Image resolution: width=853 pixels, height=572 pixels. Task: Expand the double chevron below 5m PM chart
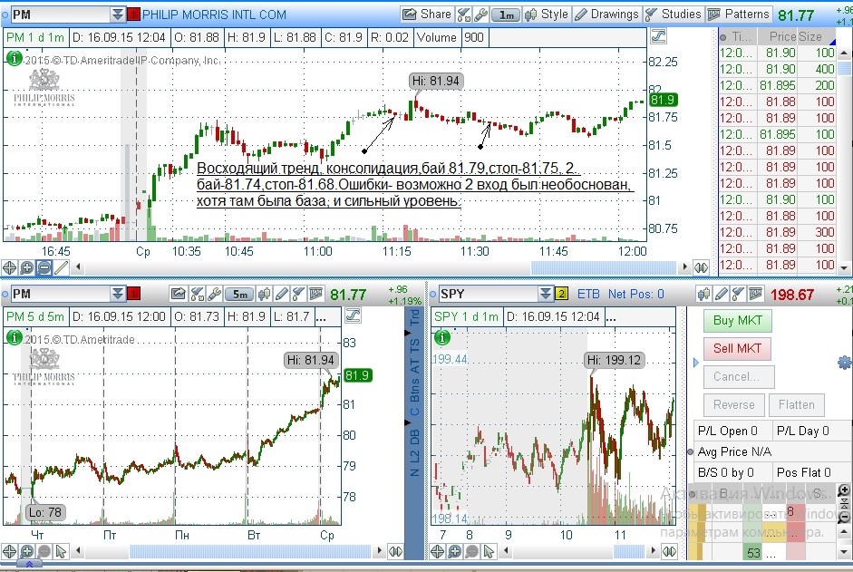click(x=29, y=565)
